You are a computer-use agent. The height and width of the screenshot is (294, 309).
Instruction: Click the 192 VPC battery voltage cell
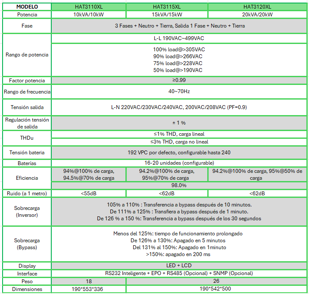point(178,152)
